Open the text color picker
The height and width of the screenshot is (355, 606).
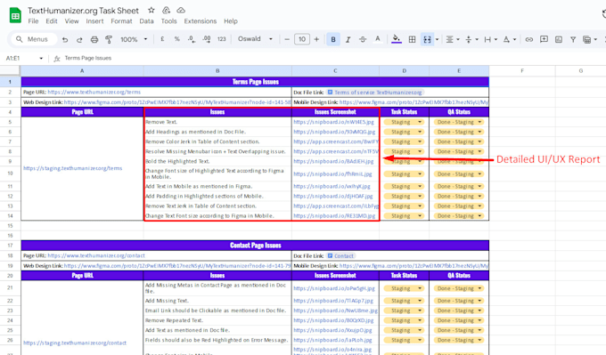point(378,39)
